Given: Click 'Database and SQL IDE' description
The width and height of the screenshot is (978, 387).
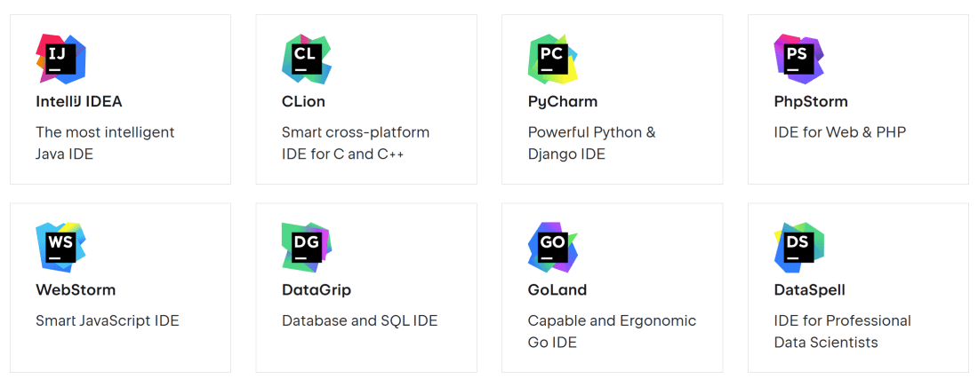Looking at the screenshot, I should [360, 320].
